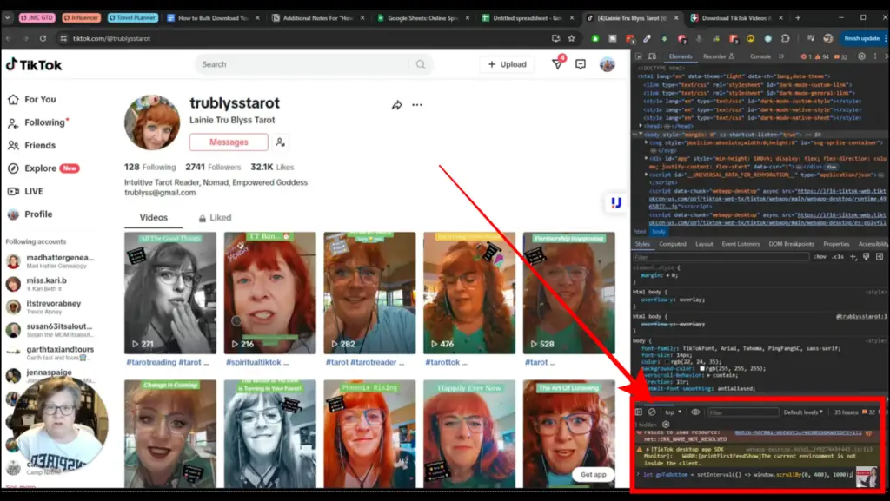The image size is (890, 501).
Task: Switch to the Console tab in DevTools
Action: click(x=760, y=56)
